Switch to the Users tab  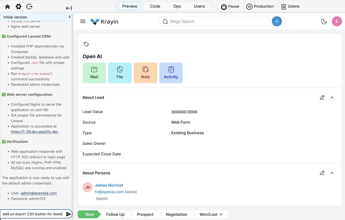pyautogui.click(x=199, y=6)
